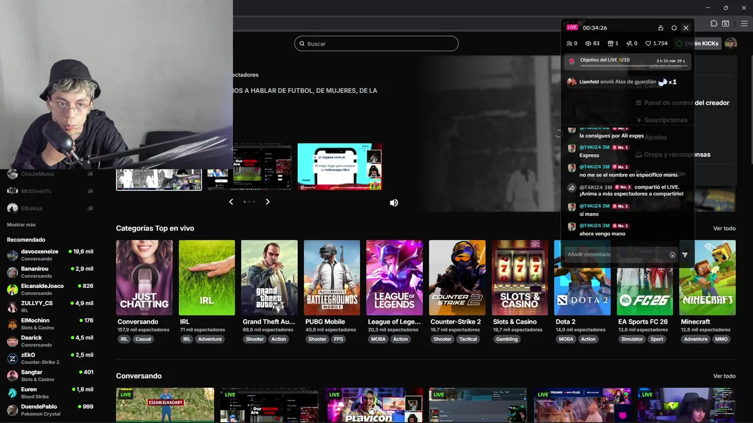Click the new followers icon in overlay
Viewport: 753px width, 423px height.
pyautogui.click(x=629, y=43)
